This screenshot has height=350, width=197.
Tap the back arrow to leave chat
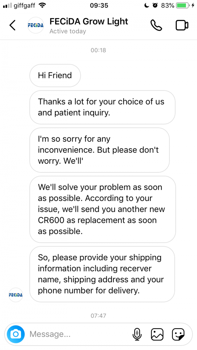[12, 25]
